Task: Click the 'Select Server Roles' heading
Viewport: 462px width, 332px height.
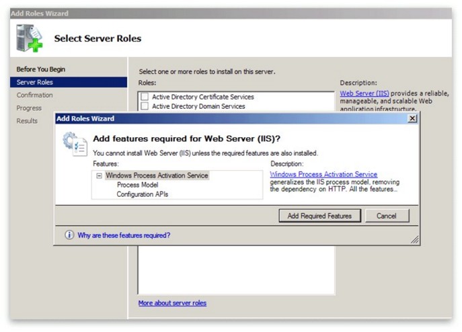Action: (98, 38)
